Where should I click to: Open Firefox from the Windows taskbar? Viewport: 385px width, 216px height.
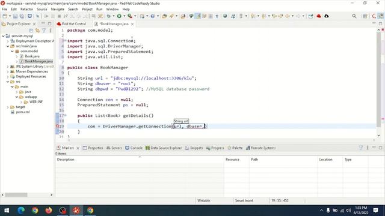[x=49, y=211]
